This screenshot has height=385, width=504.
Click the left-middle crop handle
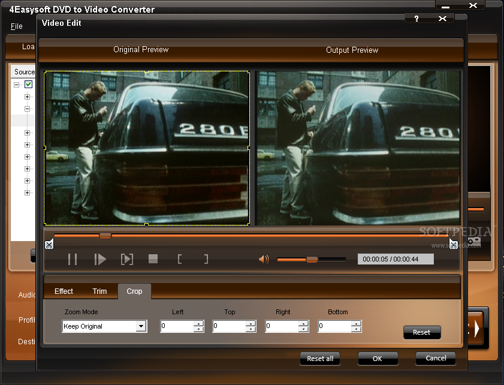45,148
